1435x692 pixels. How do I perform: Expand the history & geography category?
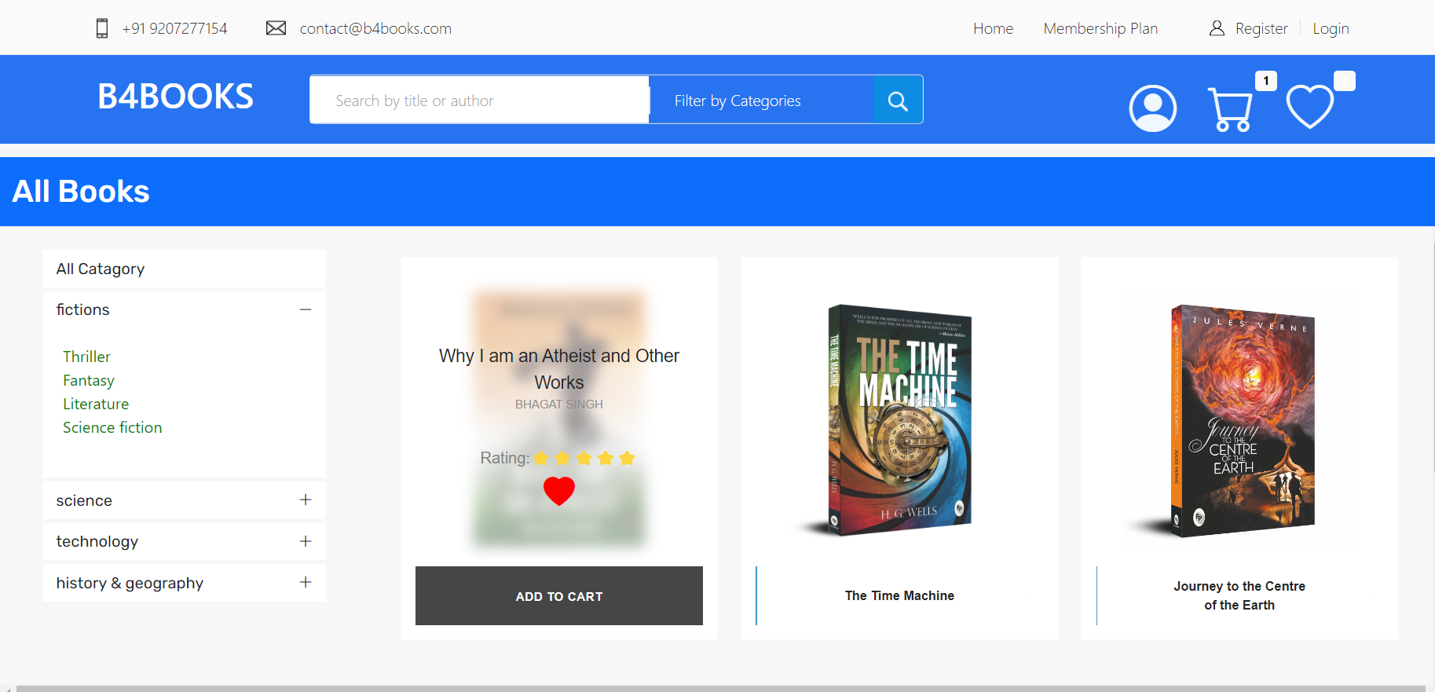coord(306,582)
